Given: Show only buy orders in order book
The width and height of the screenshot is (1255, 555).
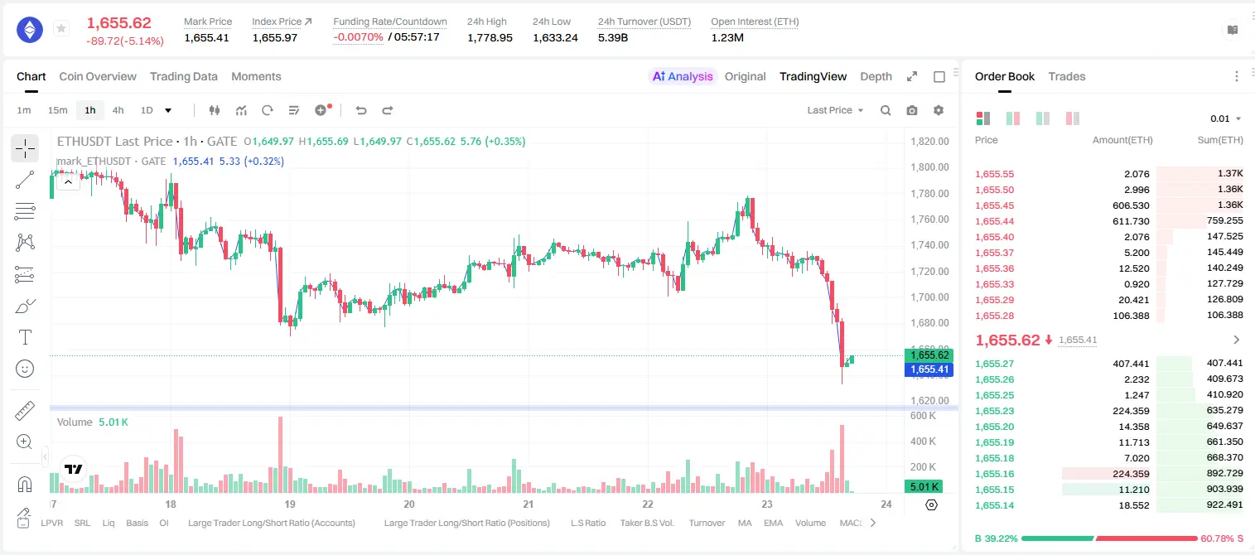Looking at the screenshot, I should click(x=1043, y=118).
